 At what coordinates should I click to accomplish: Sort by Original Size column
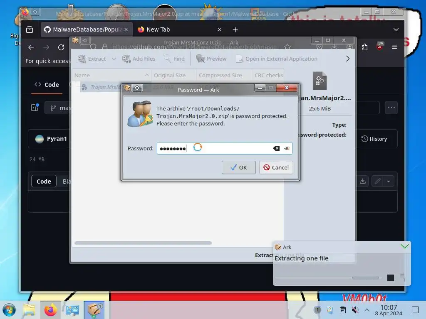(173, 76)
